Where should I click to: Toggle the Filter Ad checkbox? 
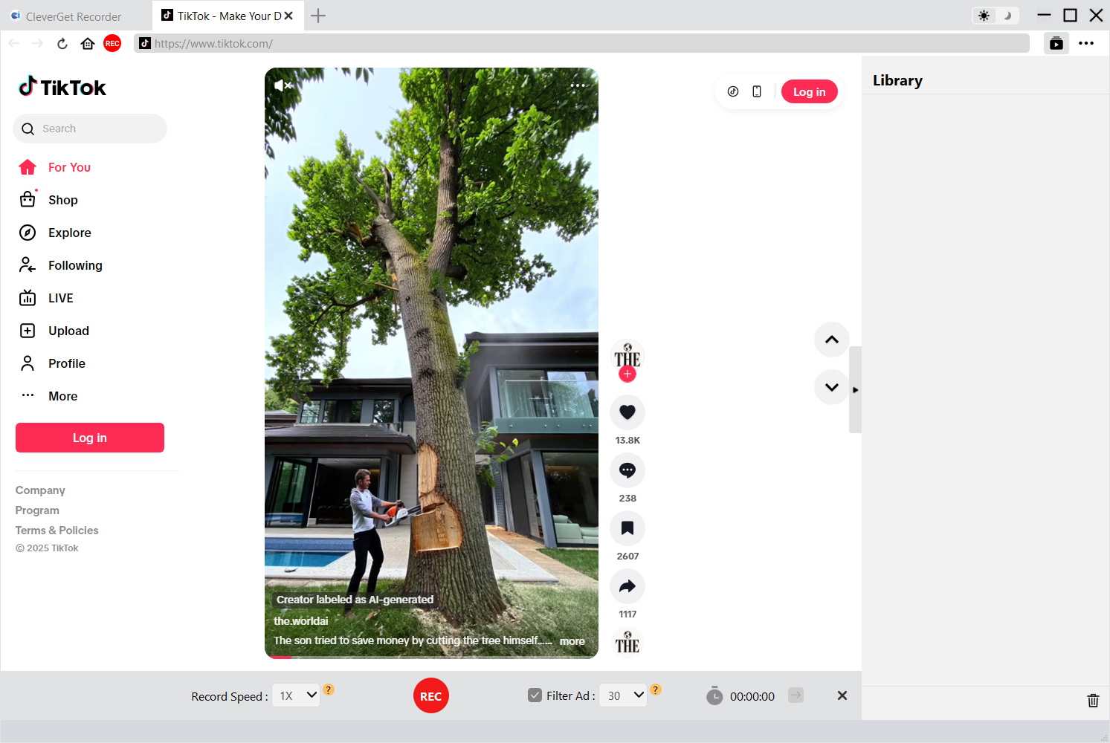tap(535, 695)
